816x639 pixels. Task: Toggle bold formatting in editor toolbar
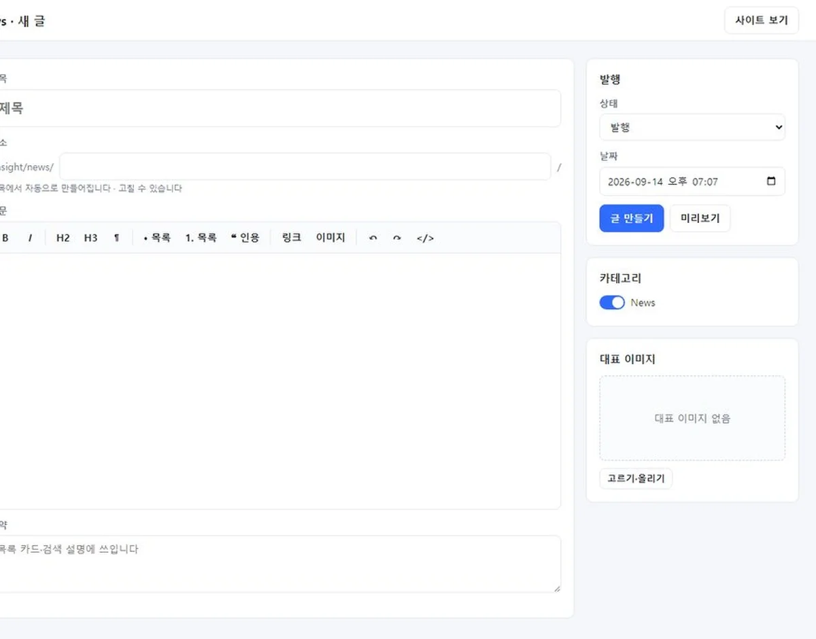pos(5,238)
